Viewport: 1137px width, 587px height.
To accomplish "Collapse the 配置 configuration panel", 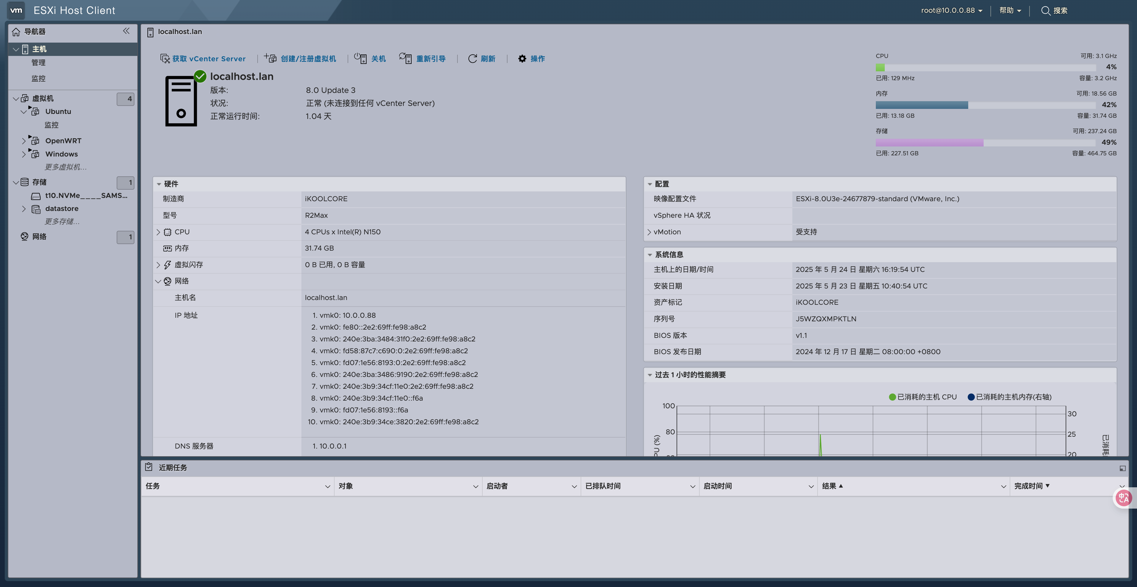I will (x=650, y=184).
